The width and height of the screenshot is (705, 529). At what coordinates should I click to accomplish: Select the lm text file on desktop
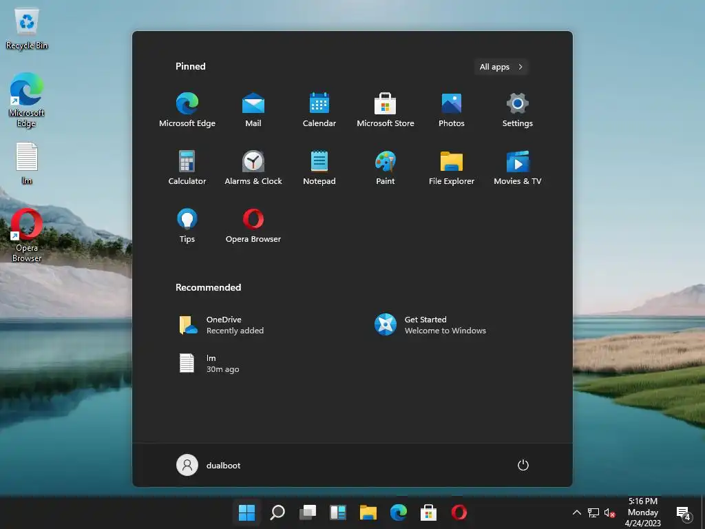click(27, 163)
